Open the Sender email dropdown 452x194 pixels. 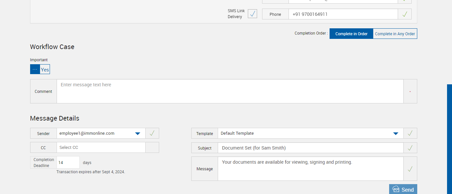(138, 133)
